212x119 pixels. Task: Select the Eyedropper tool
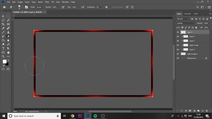(x=3, y=28)
